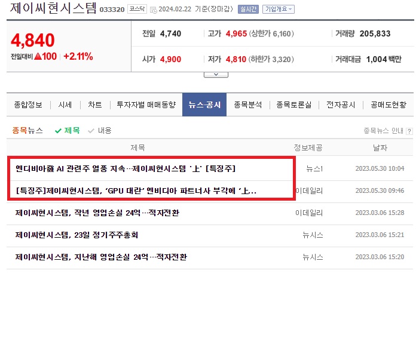
Task: Open the 차트 tab
Action: click(x=95, y=105)
